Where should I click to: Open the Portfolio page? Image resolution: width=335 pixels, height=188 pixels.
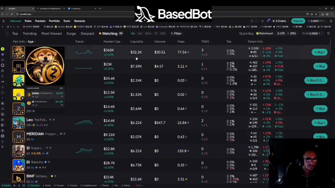54,21
